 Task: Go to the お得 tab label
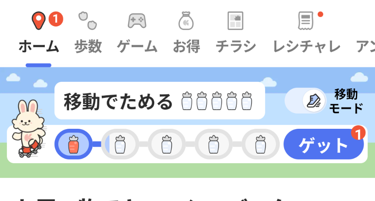click(x=186, y=47)
